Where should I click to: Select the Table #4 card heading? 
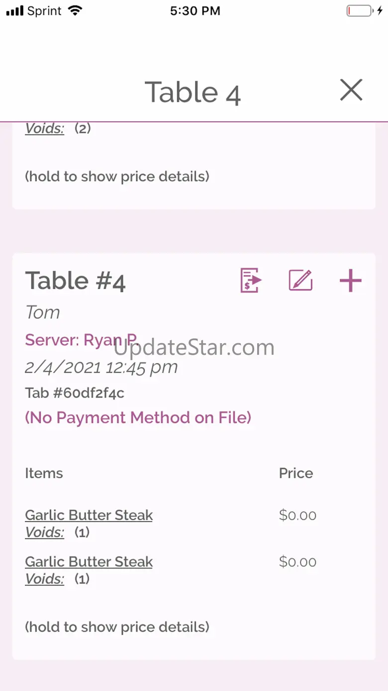coord(76,281)
